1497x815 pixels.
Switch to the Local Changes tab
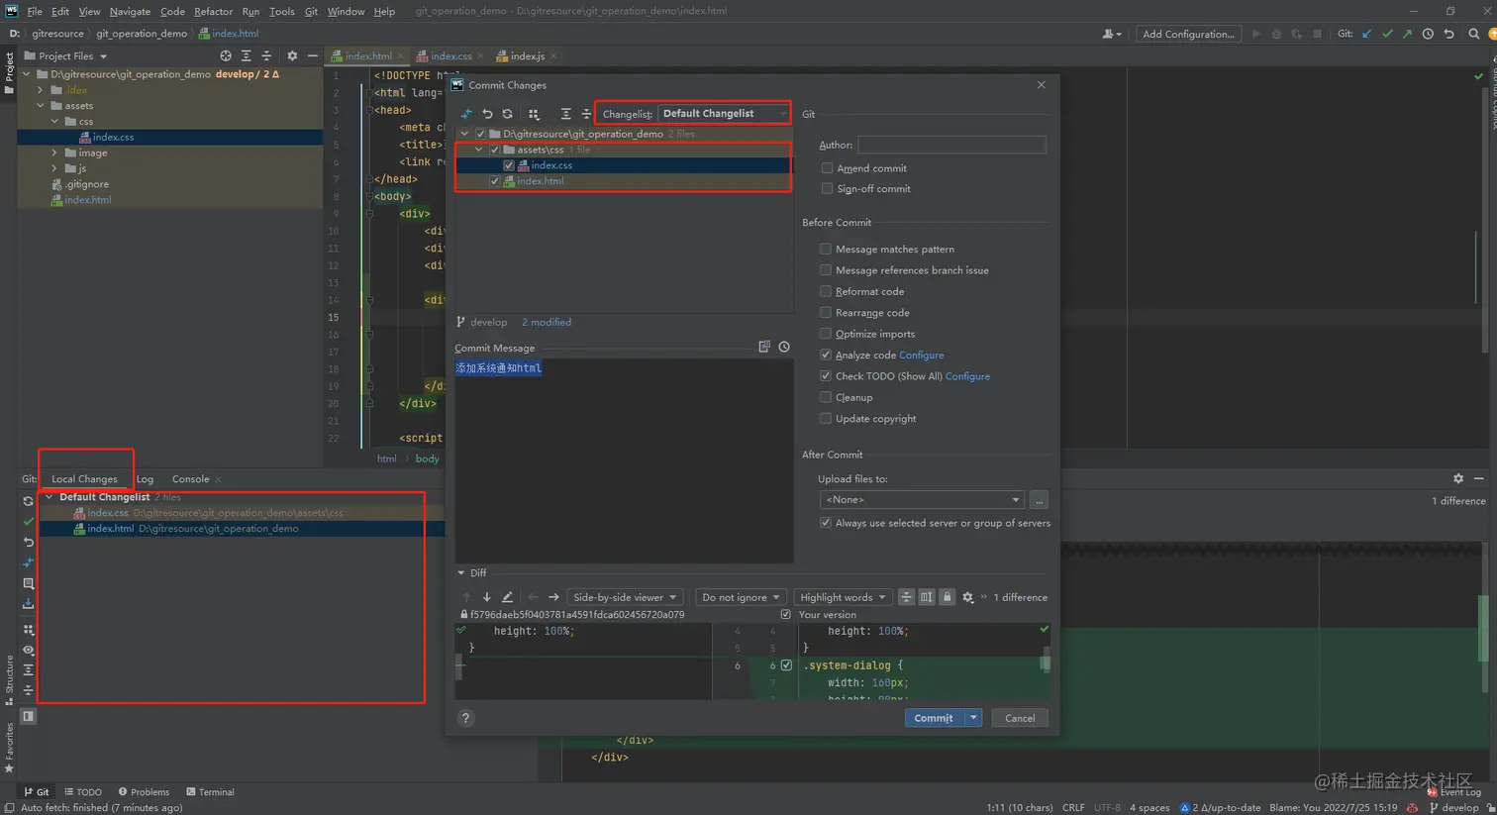click(x=84, y=479)
